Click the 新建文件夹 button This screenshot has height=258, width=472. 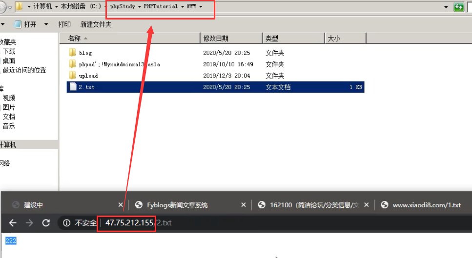pos(96,24)
